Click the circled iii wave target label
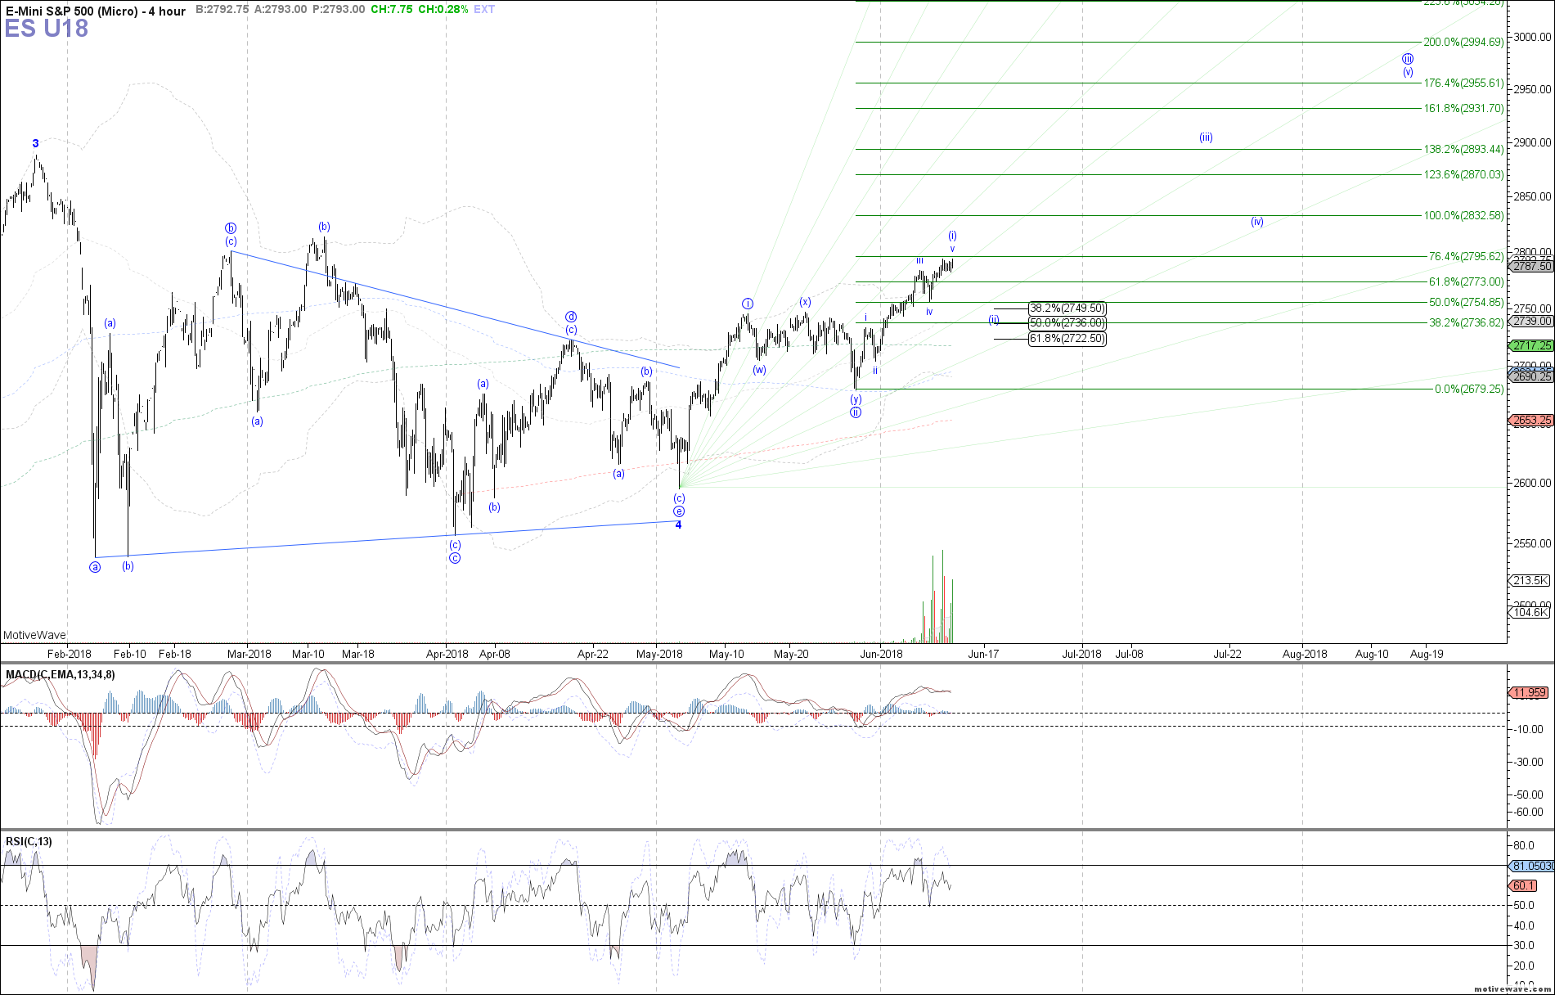This screenshot has height=995, width=1555. tap(1407, 59)
